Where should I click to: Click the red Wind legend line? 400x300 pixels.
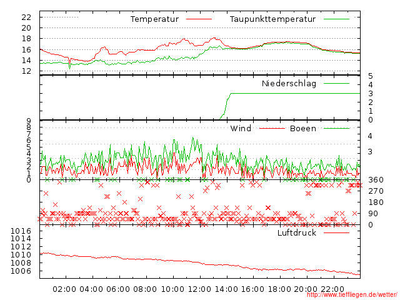point(272,128)
